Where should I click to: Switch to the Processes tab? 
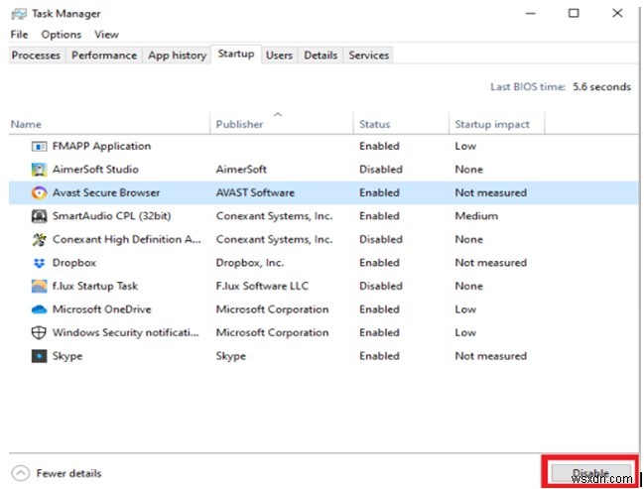(36, 55)
